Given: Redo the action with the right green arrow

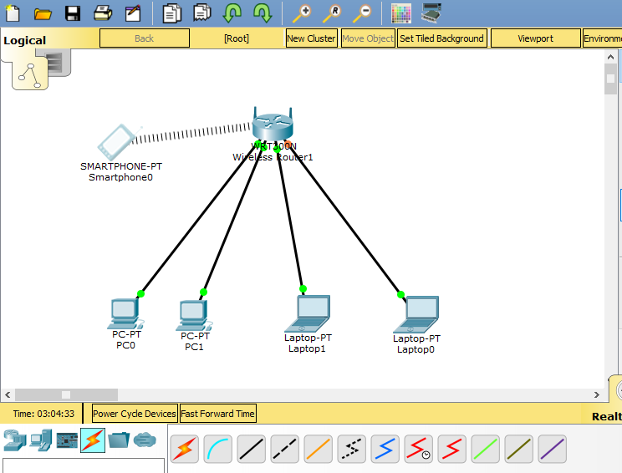Looking at the screenshot, I should (263, 13).
